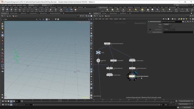Pause playback with the pause button
Viewport: 194px width, 109px height.
point(11,101)
